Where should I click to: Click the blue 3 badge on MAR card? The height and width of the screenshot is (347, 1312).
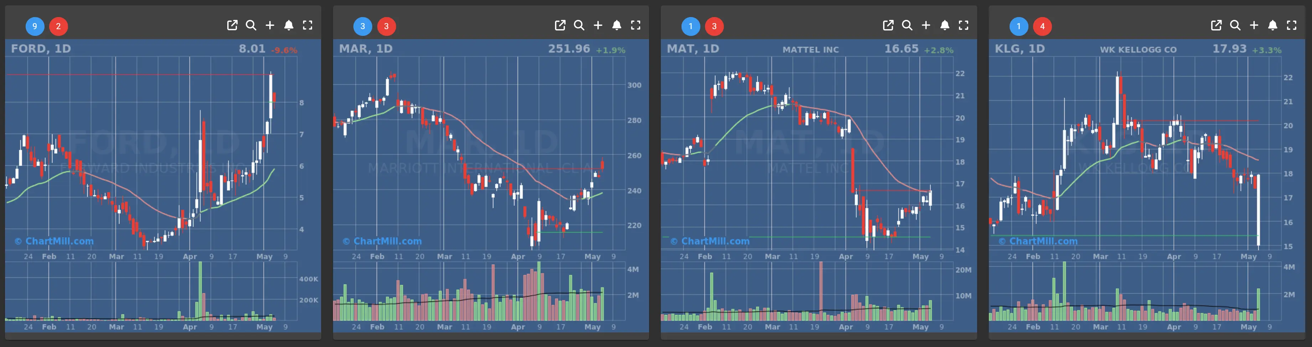tap(363, 26)
